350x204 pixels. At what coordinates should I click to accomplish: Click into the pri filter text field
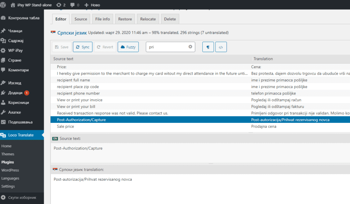[x=167, y=47]
